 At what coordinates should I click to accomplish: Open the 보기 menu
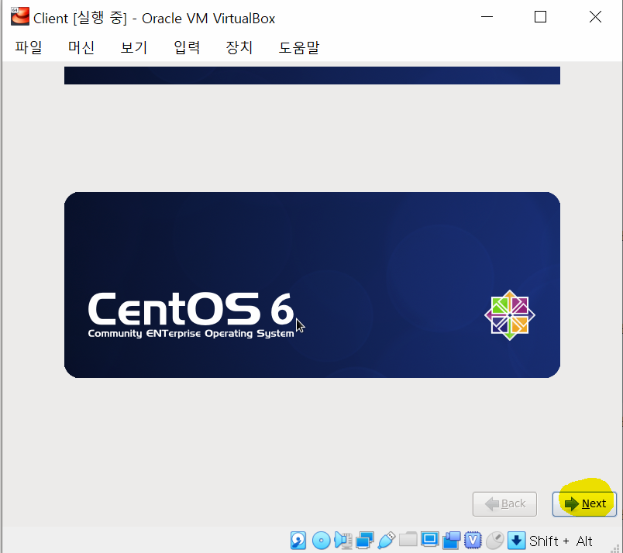click(x=134, y=48)
